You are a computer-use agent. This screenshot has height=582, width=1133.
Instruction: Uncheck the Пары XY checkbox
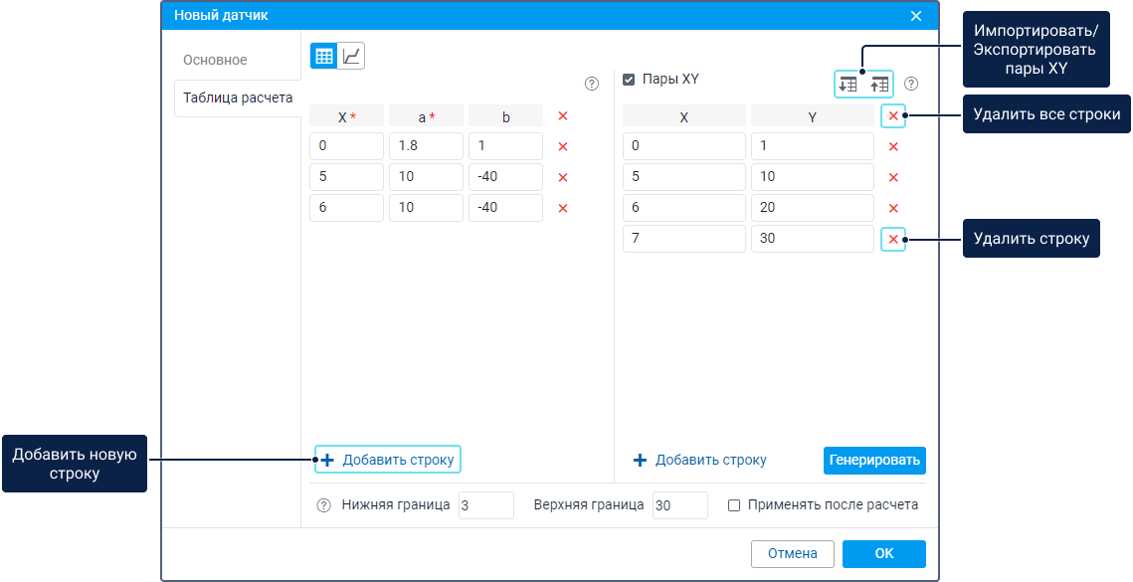click(x=629, y=80)
